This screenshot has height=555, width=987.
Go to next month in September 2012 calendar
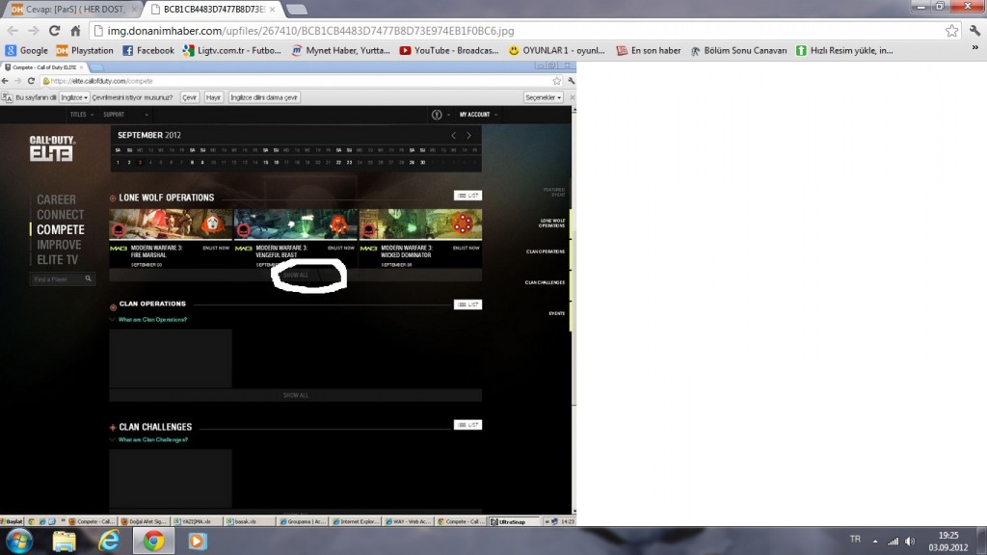pos(469,135)
